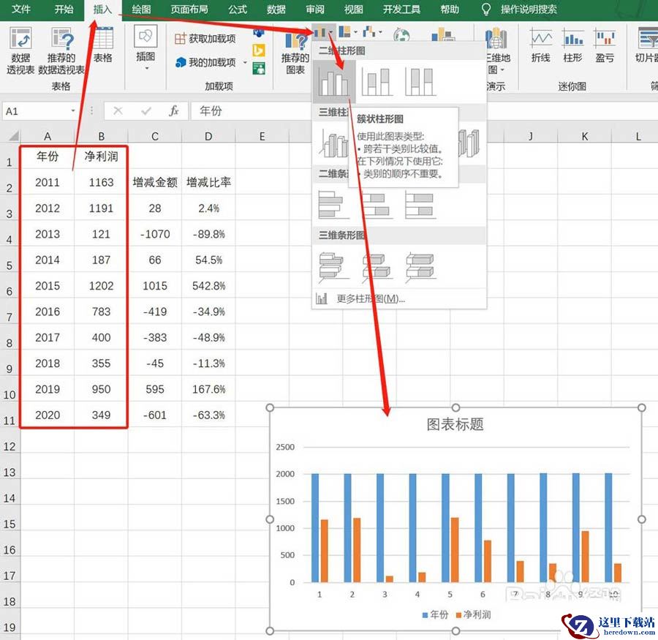The height and width of the screenshot is (640, 658).
Task: Switch to the Data (数据) tab
Action: click(276, 10)
